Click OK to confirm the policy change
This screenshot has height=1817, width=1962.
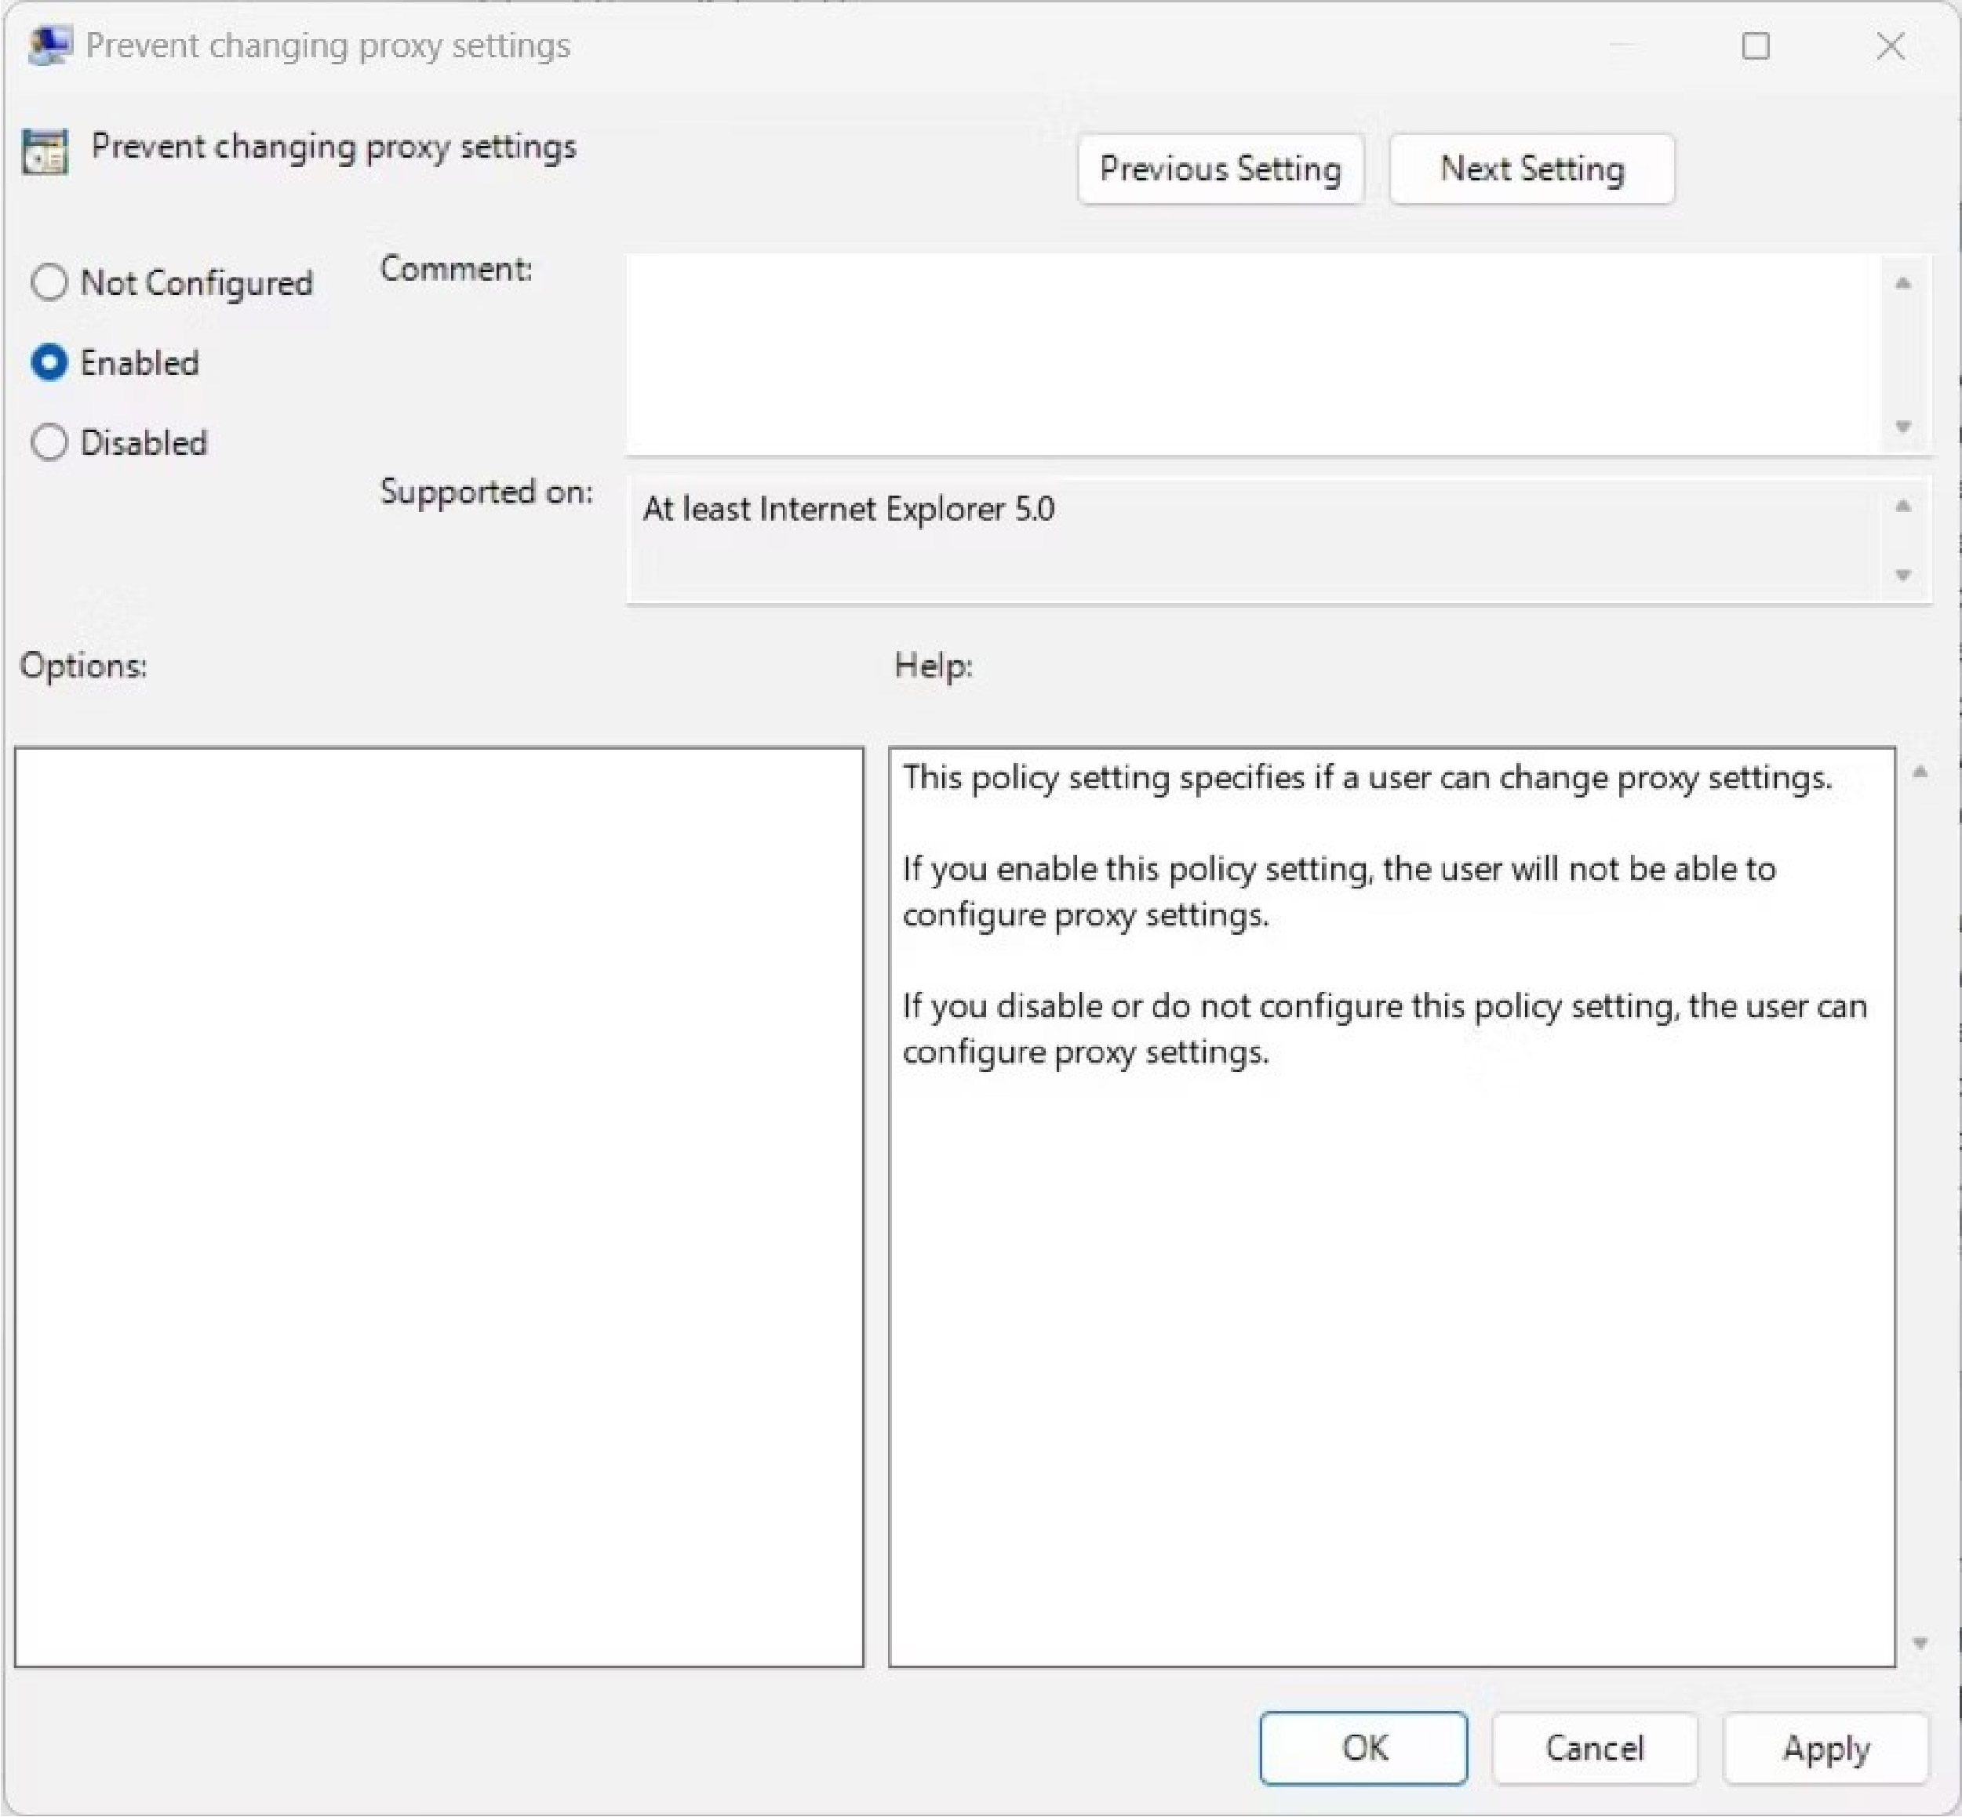point(1364,1748)
